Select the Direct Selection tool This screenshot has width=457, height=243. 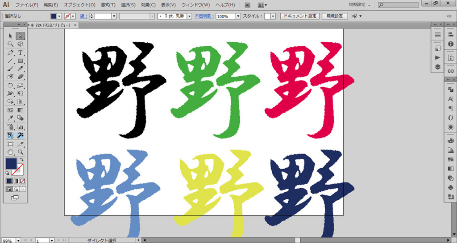[20, 36]
